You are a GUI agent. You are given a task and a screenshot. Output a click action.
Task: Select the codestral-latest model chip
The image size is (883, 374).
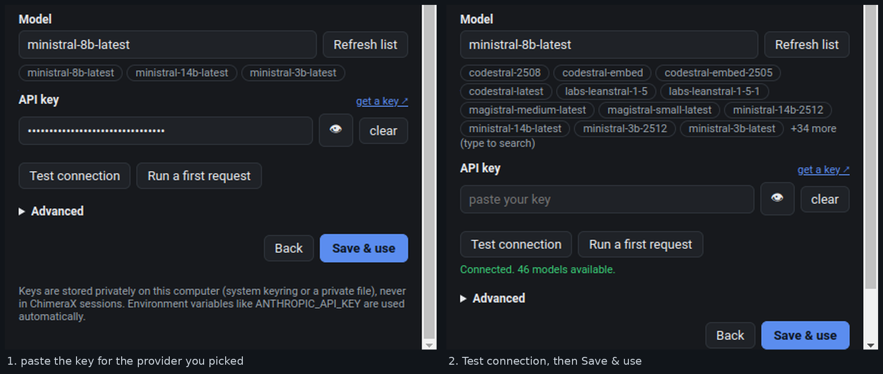(506, 92)
